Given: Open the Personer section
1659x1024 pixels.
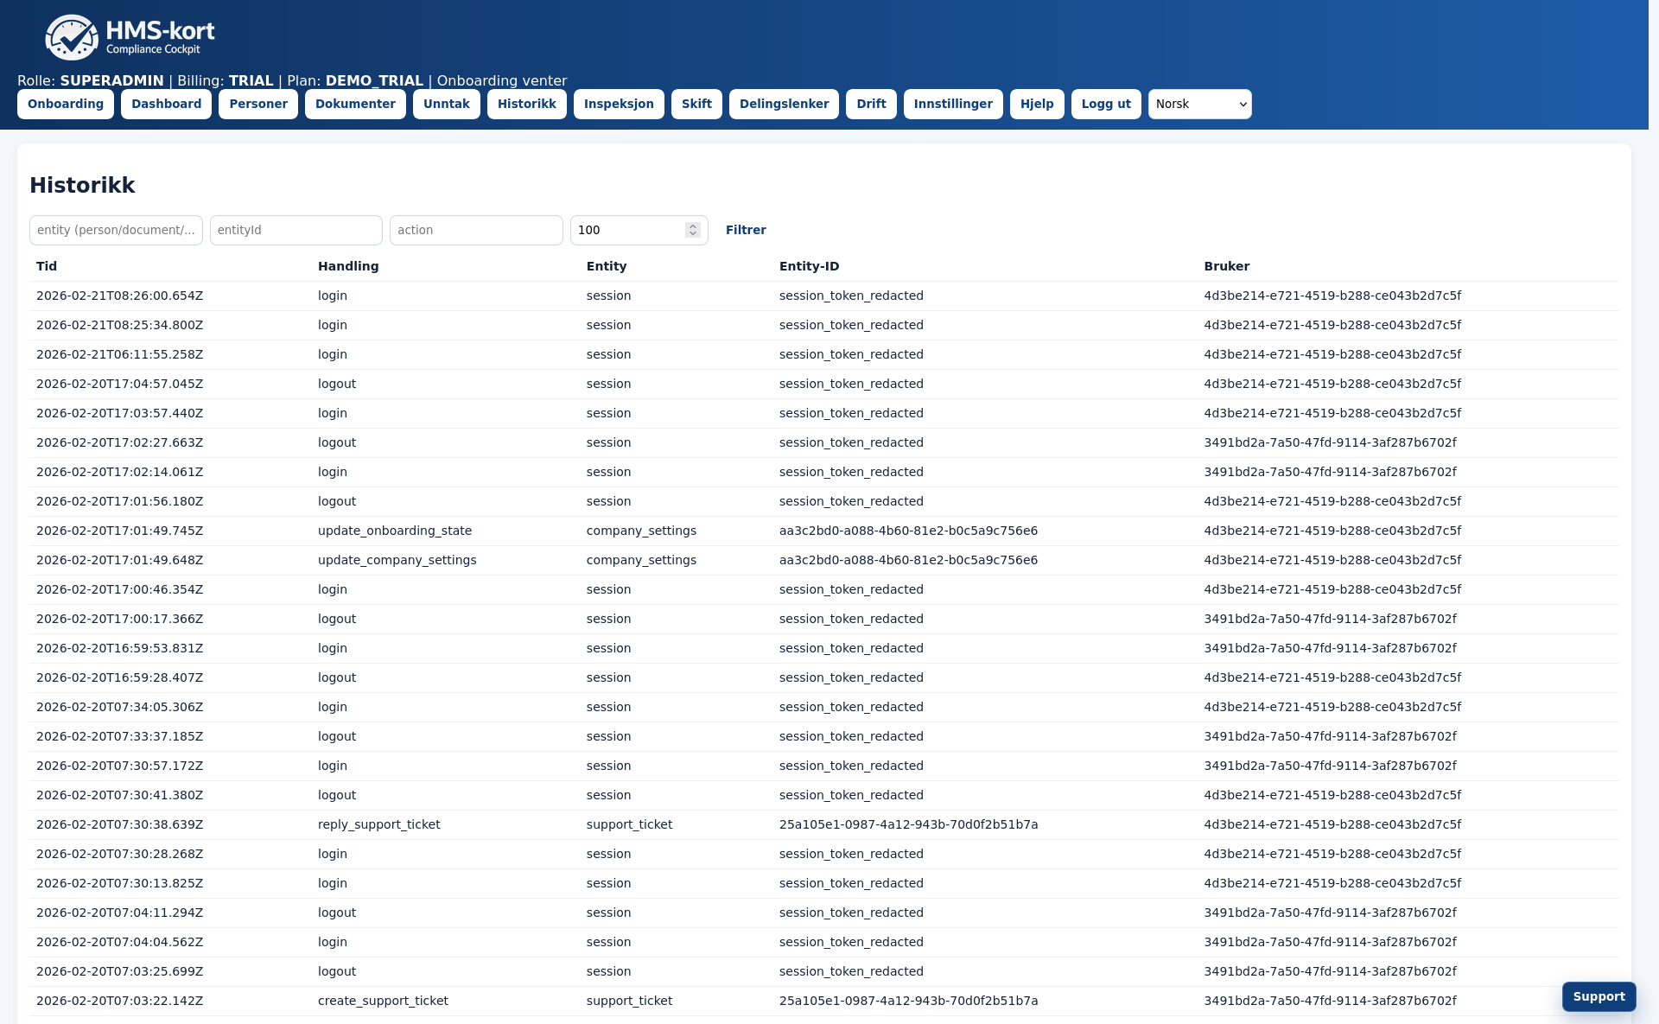Looking at the screenshot, I should [258, 104].
